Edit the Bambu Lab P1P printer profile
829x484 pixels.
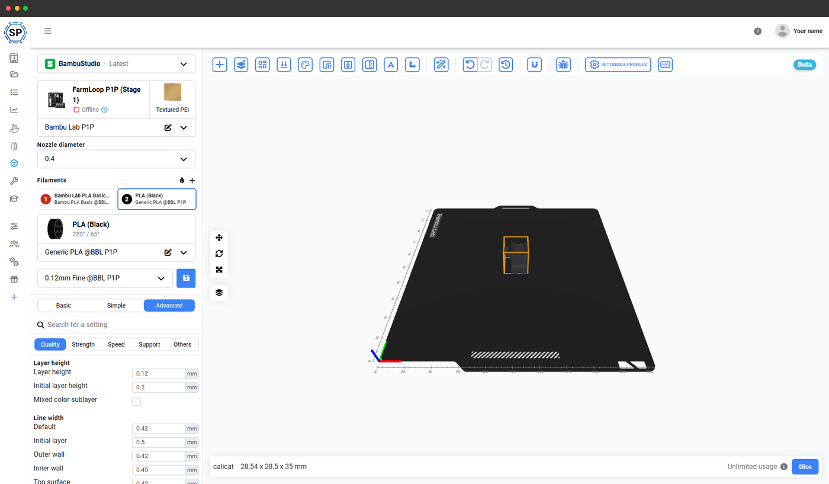coord(168,127)
